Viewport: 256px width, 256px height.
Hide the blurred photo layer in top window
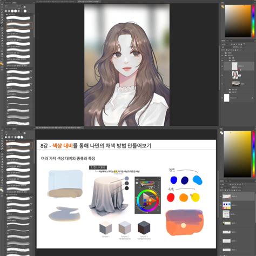click(x=223, y=84)
